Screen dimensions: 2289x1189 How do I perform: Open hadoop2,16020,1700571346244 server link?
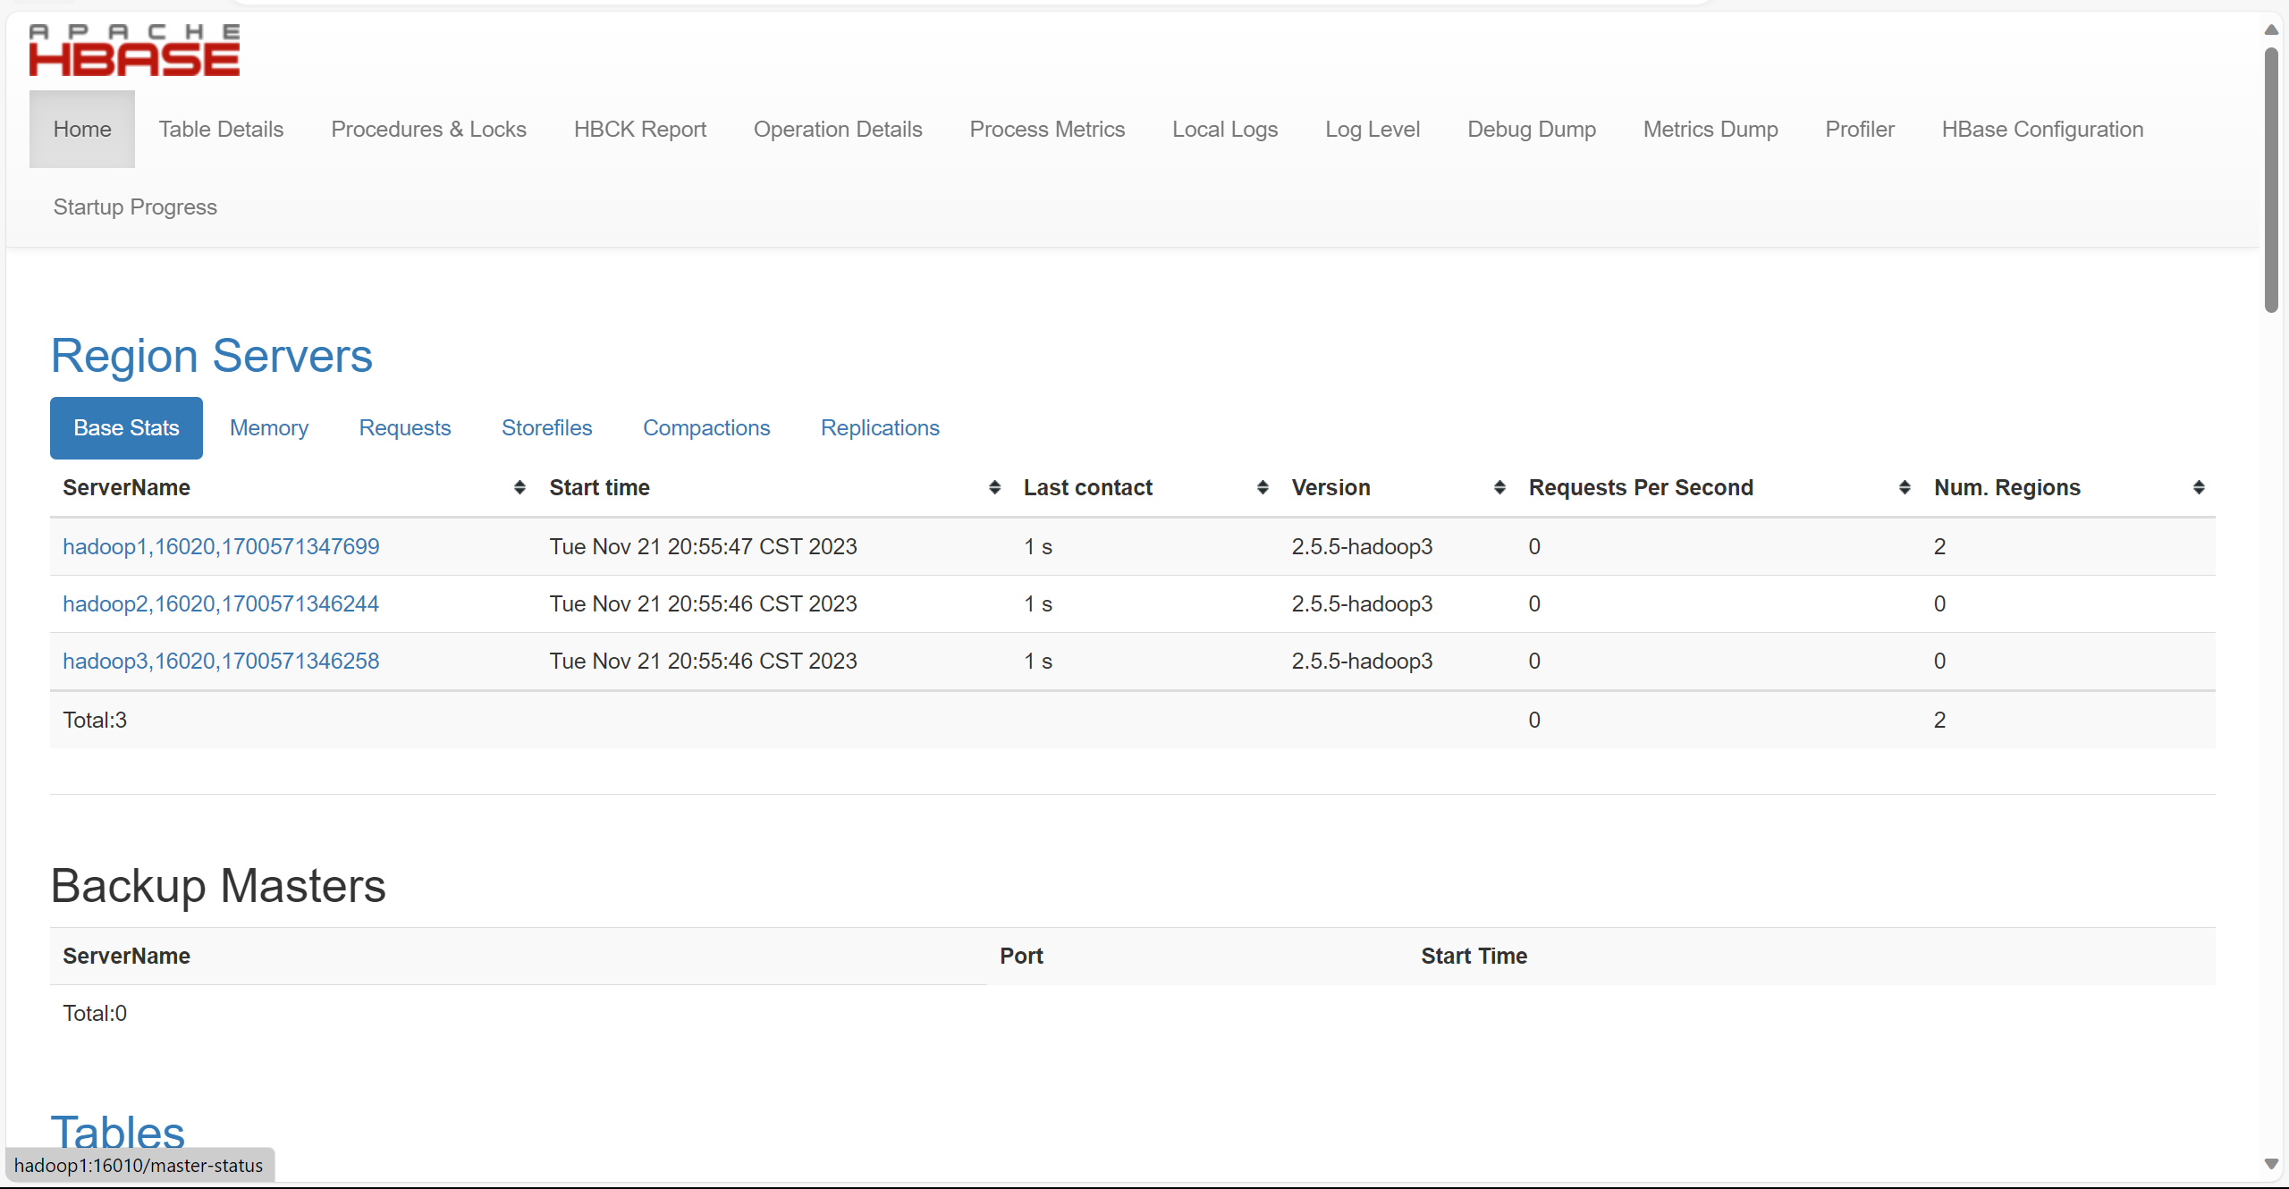(221, 603)
